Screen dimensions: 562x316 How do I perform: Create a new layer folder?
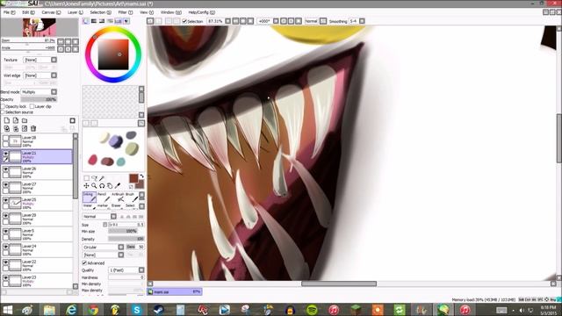click(25, 121)
